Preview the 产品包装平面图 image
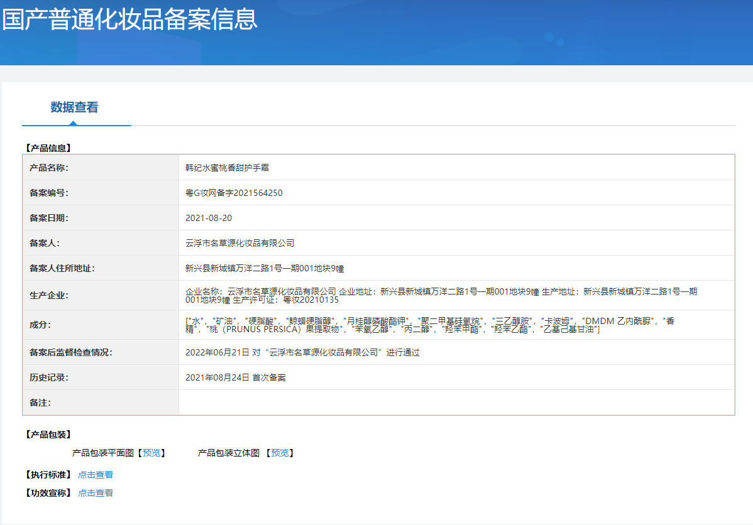This screenshot has width=753, height=525. click(151, 453)
